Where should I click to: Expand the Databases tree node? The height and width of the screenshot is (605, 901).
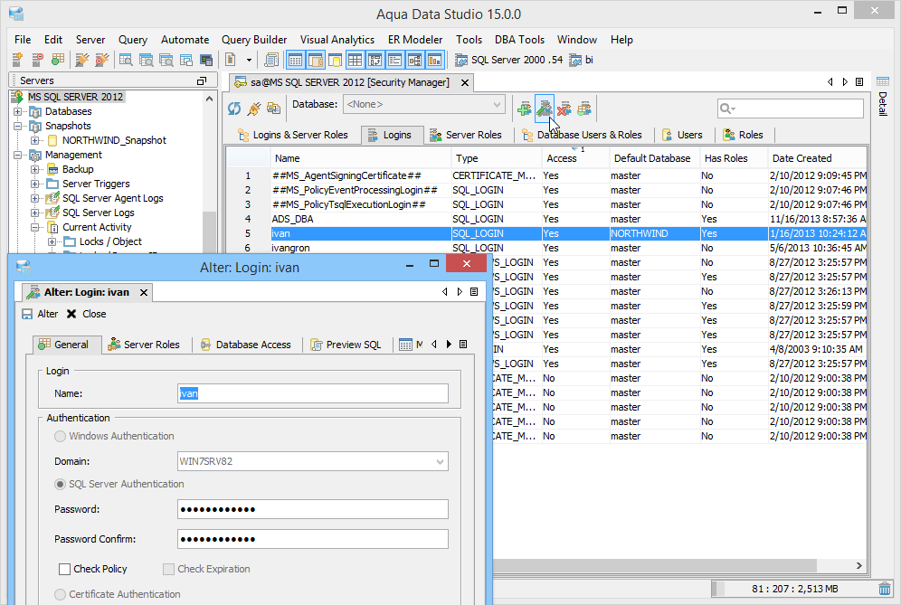point(18,111)
